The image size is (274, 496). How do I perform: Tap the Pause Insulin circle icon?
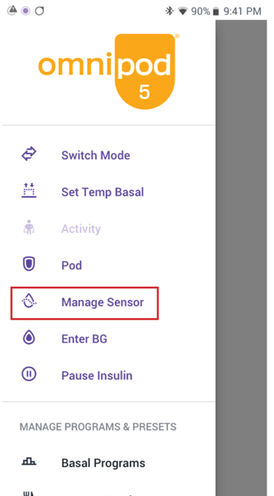[29, 374]
